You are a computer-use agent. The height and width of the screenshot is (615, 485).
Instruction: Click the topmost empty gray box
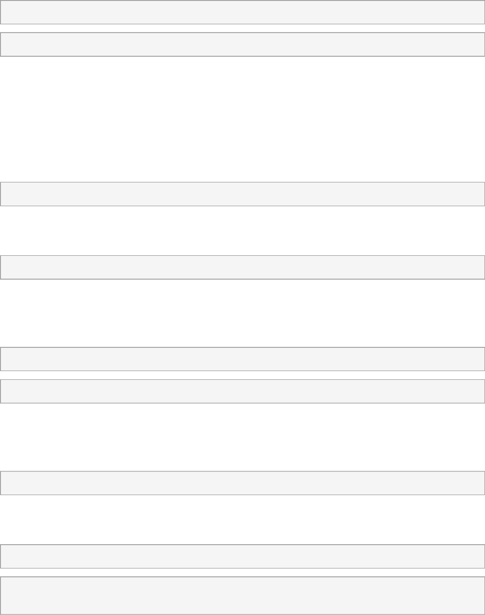[x=242, y=12]
